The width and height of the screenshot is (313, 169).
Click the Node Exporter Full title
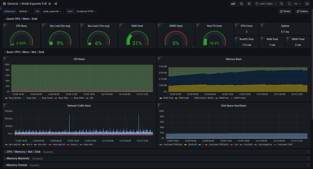tap(34, 4)
